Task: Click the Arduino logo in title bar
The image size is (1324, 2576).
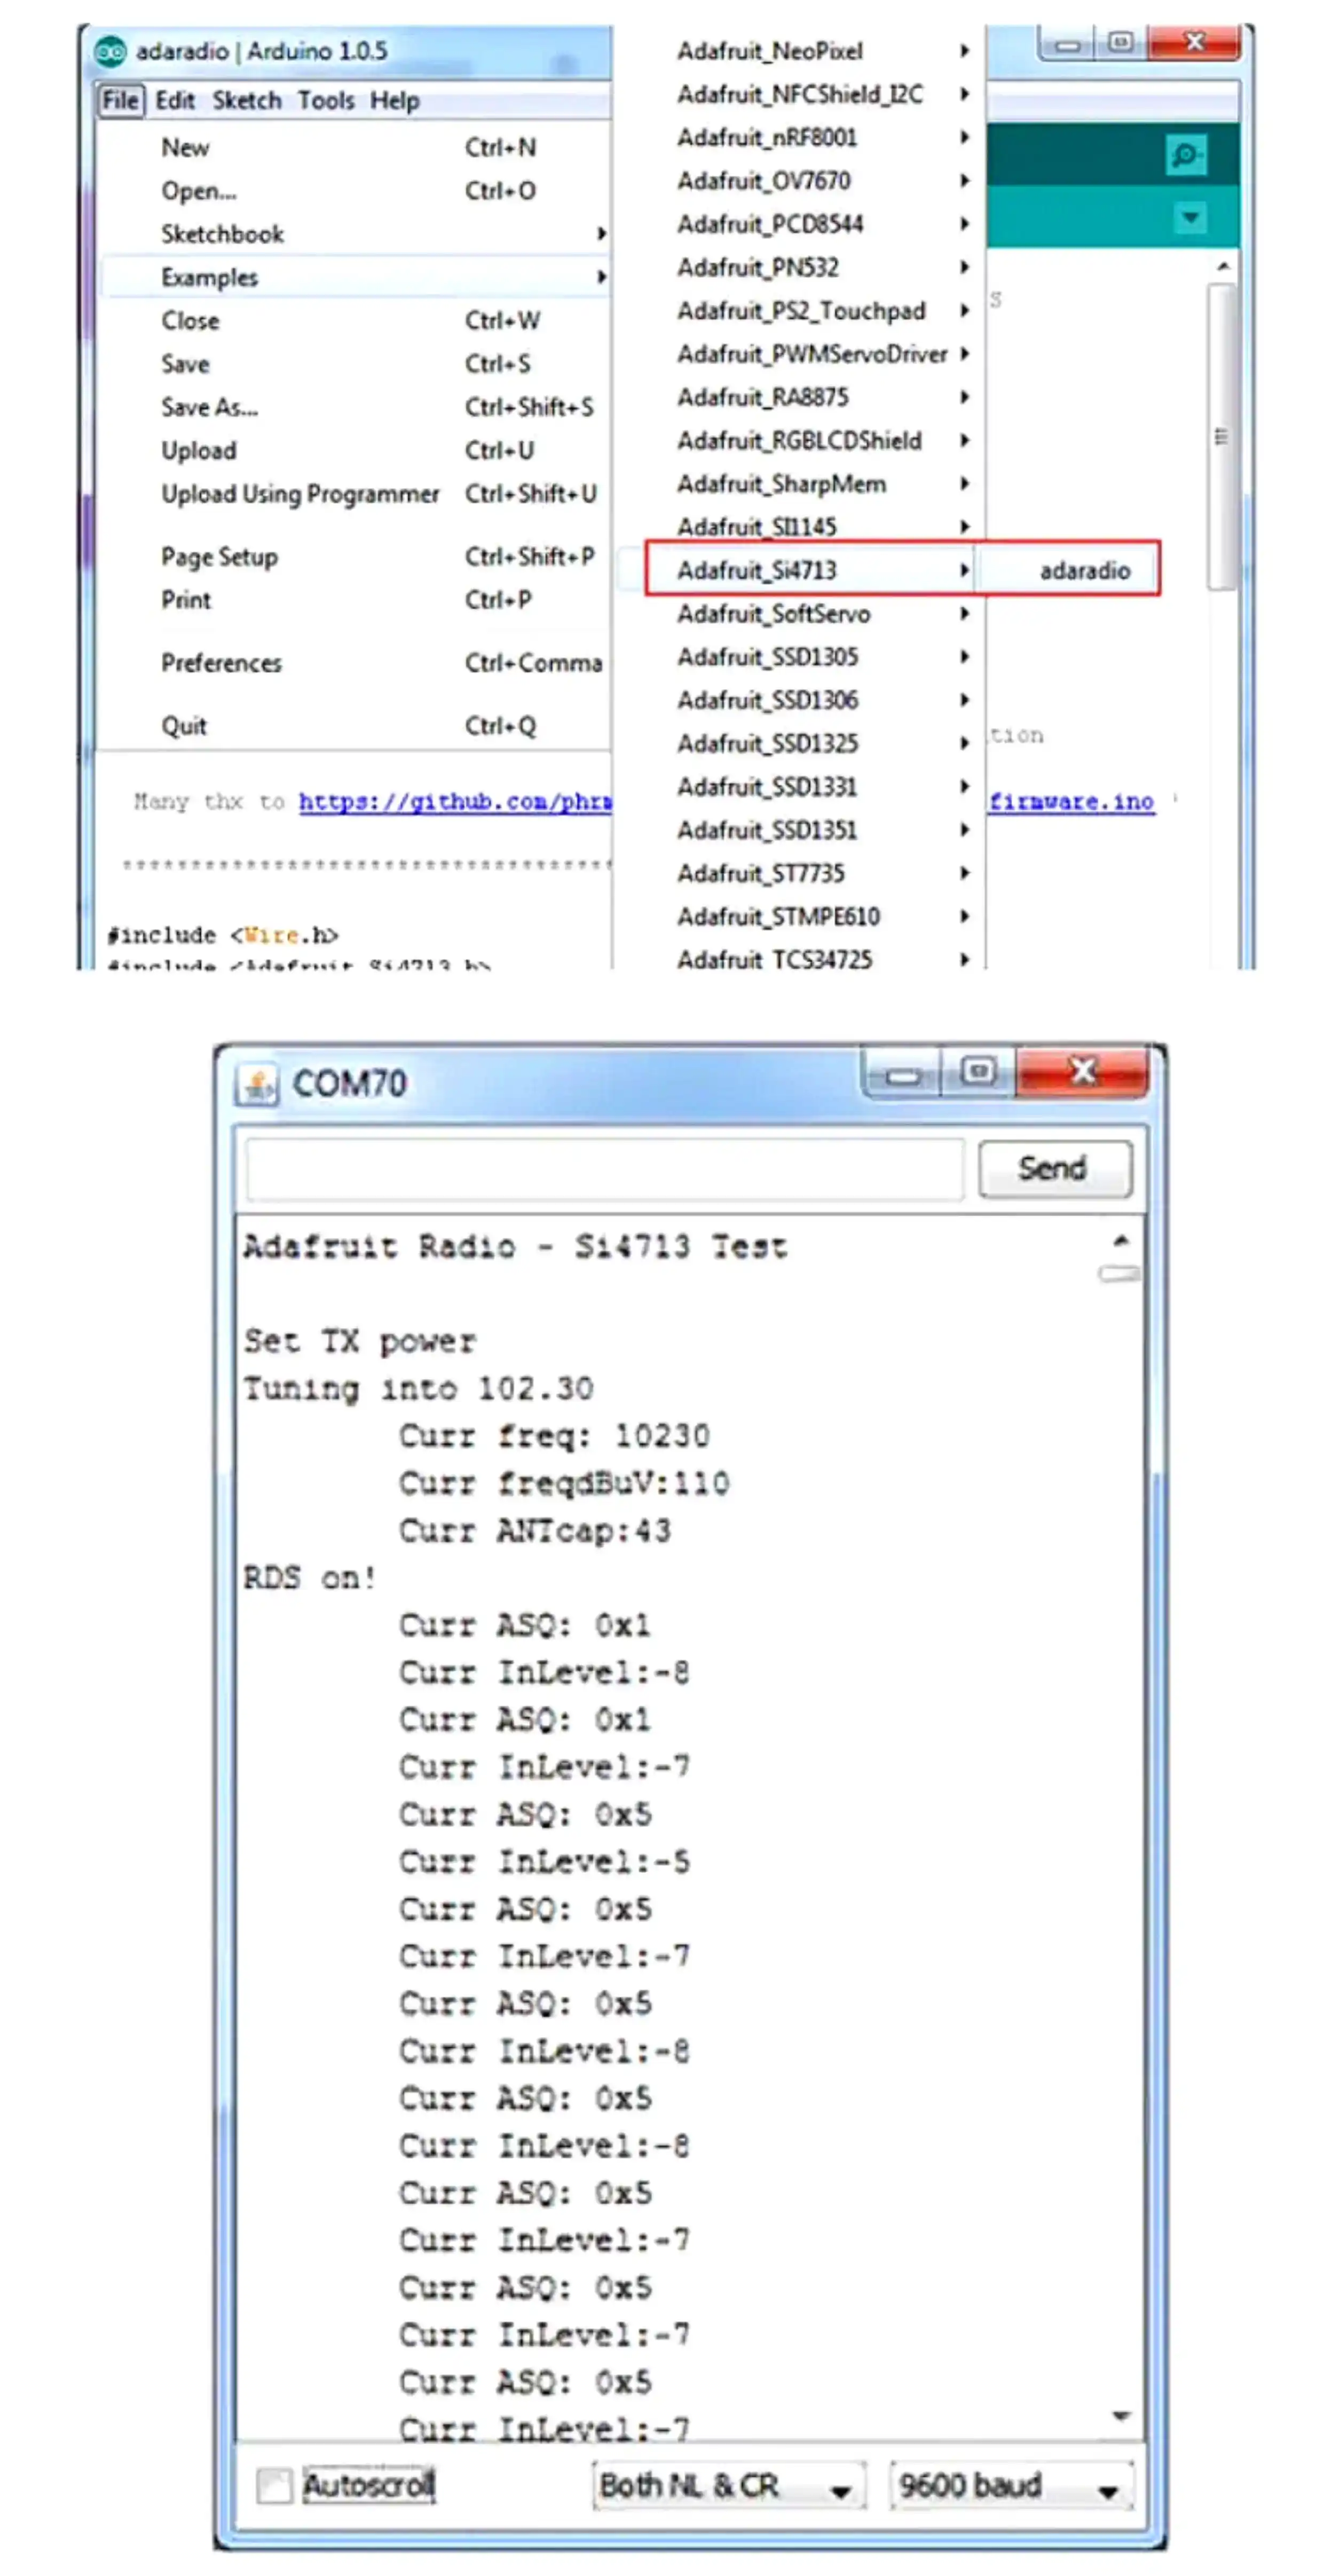Action: click(x=110, y=51)
